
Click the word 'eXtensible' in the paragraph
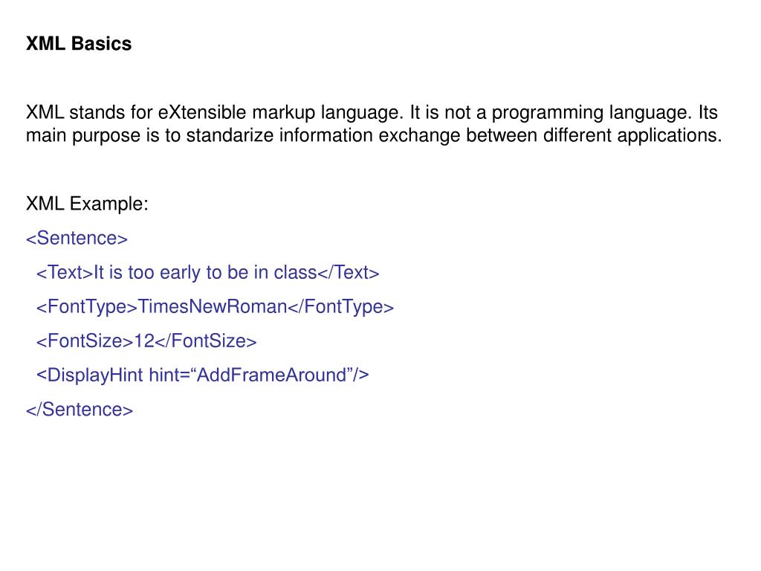(x=202, y=113)
